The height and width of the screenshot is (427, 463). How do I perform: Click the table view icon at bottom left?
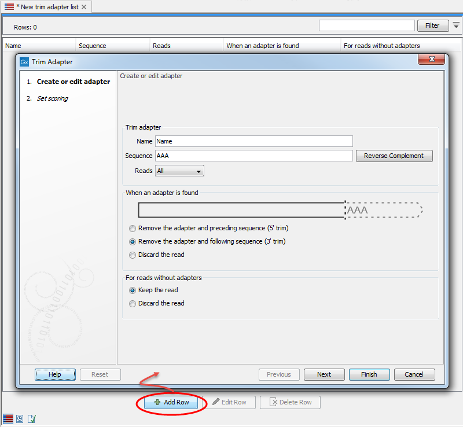(x=9, y=418)
